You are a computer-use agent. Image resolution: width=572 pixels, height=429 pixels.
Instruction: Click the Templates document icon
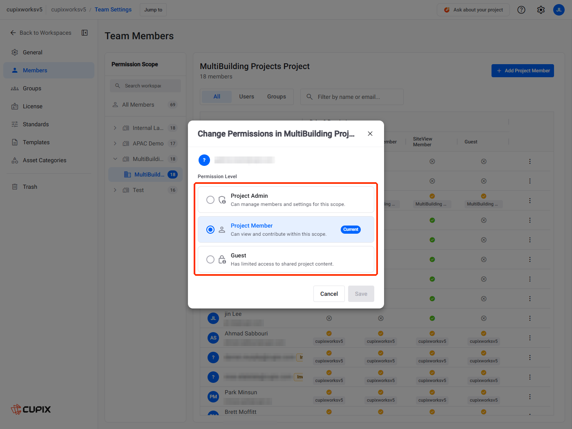15,142
